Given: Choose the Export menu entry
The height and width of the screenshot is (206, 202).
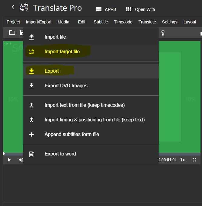Looking at the screenshot, I should [x=91, y=71].
